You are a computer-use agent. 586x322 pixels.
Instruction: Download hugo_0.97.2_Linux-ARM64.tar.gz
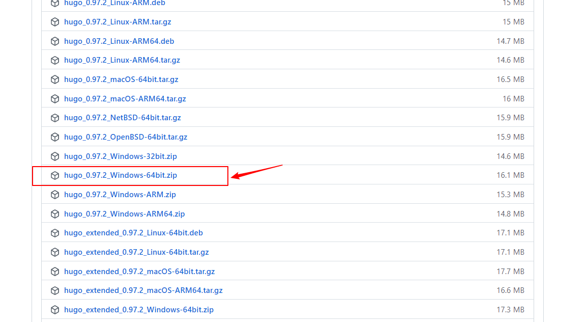[122, 60]
